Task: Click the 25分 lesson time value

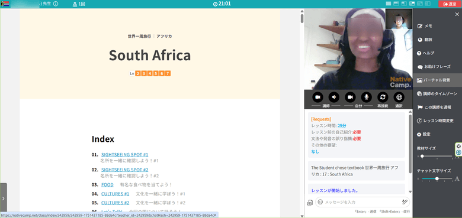Action: pos(342,126)
